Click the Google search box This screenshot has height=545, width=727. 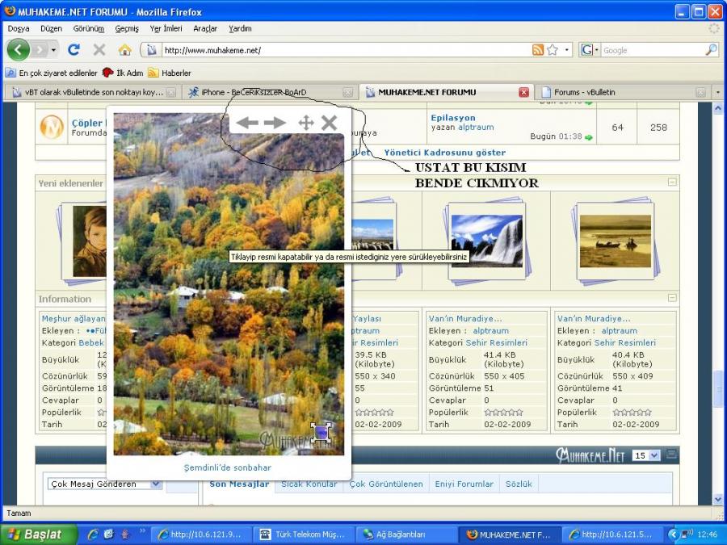653,50
